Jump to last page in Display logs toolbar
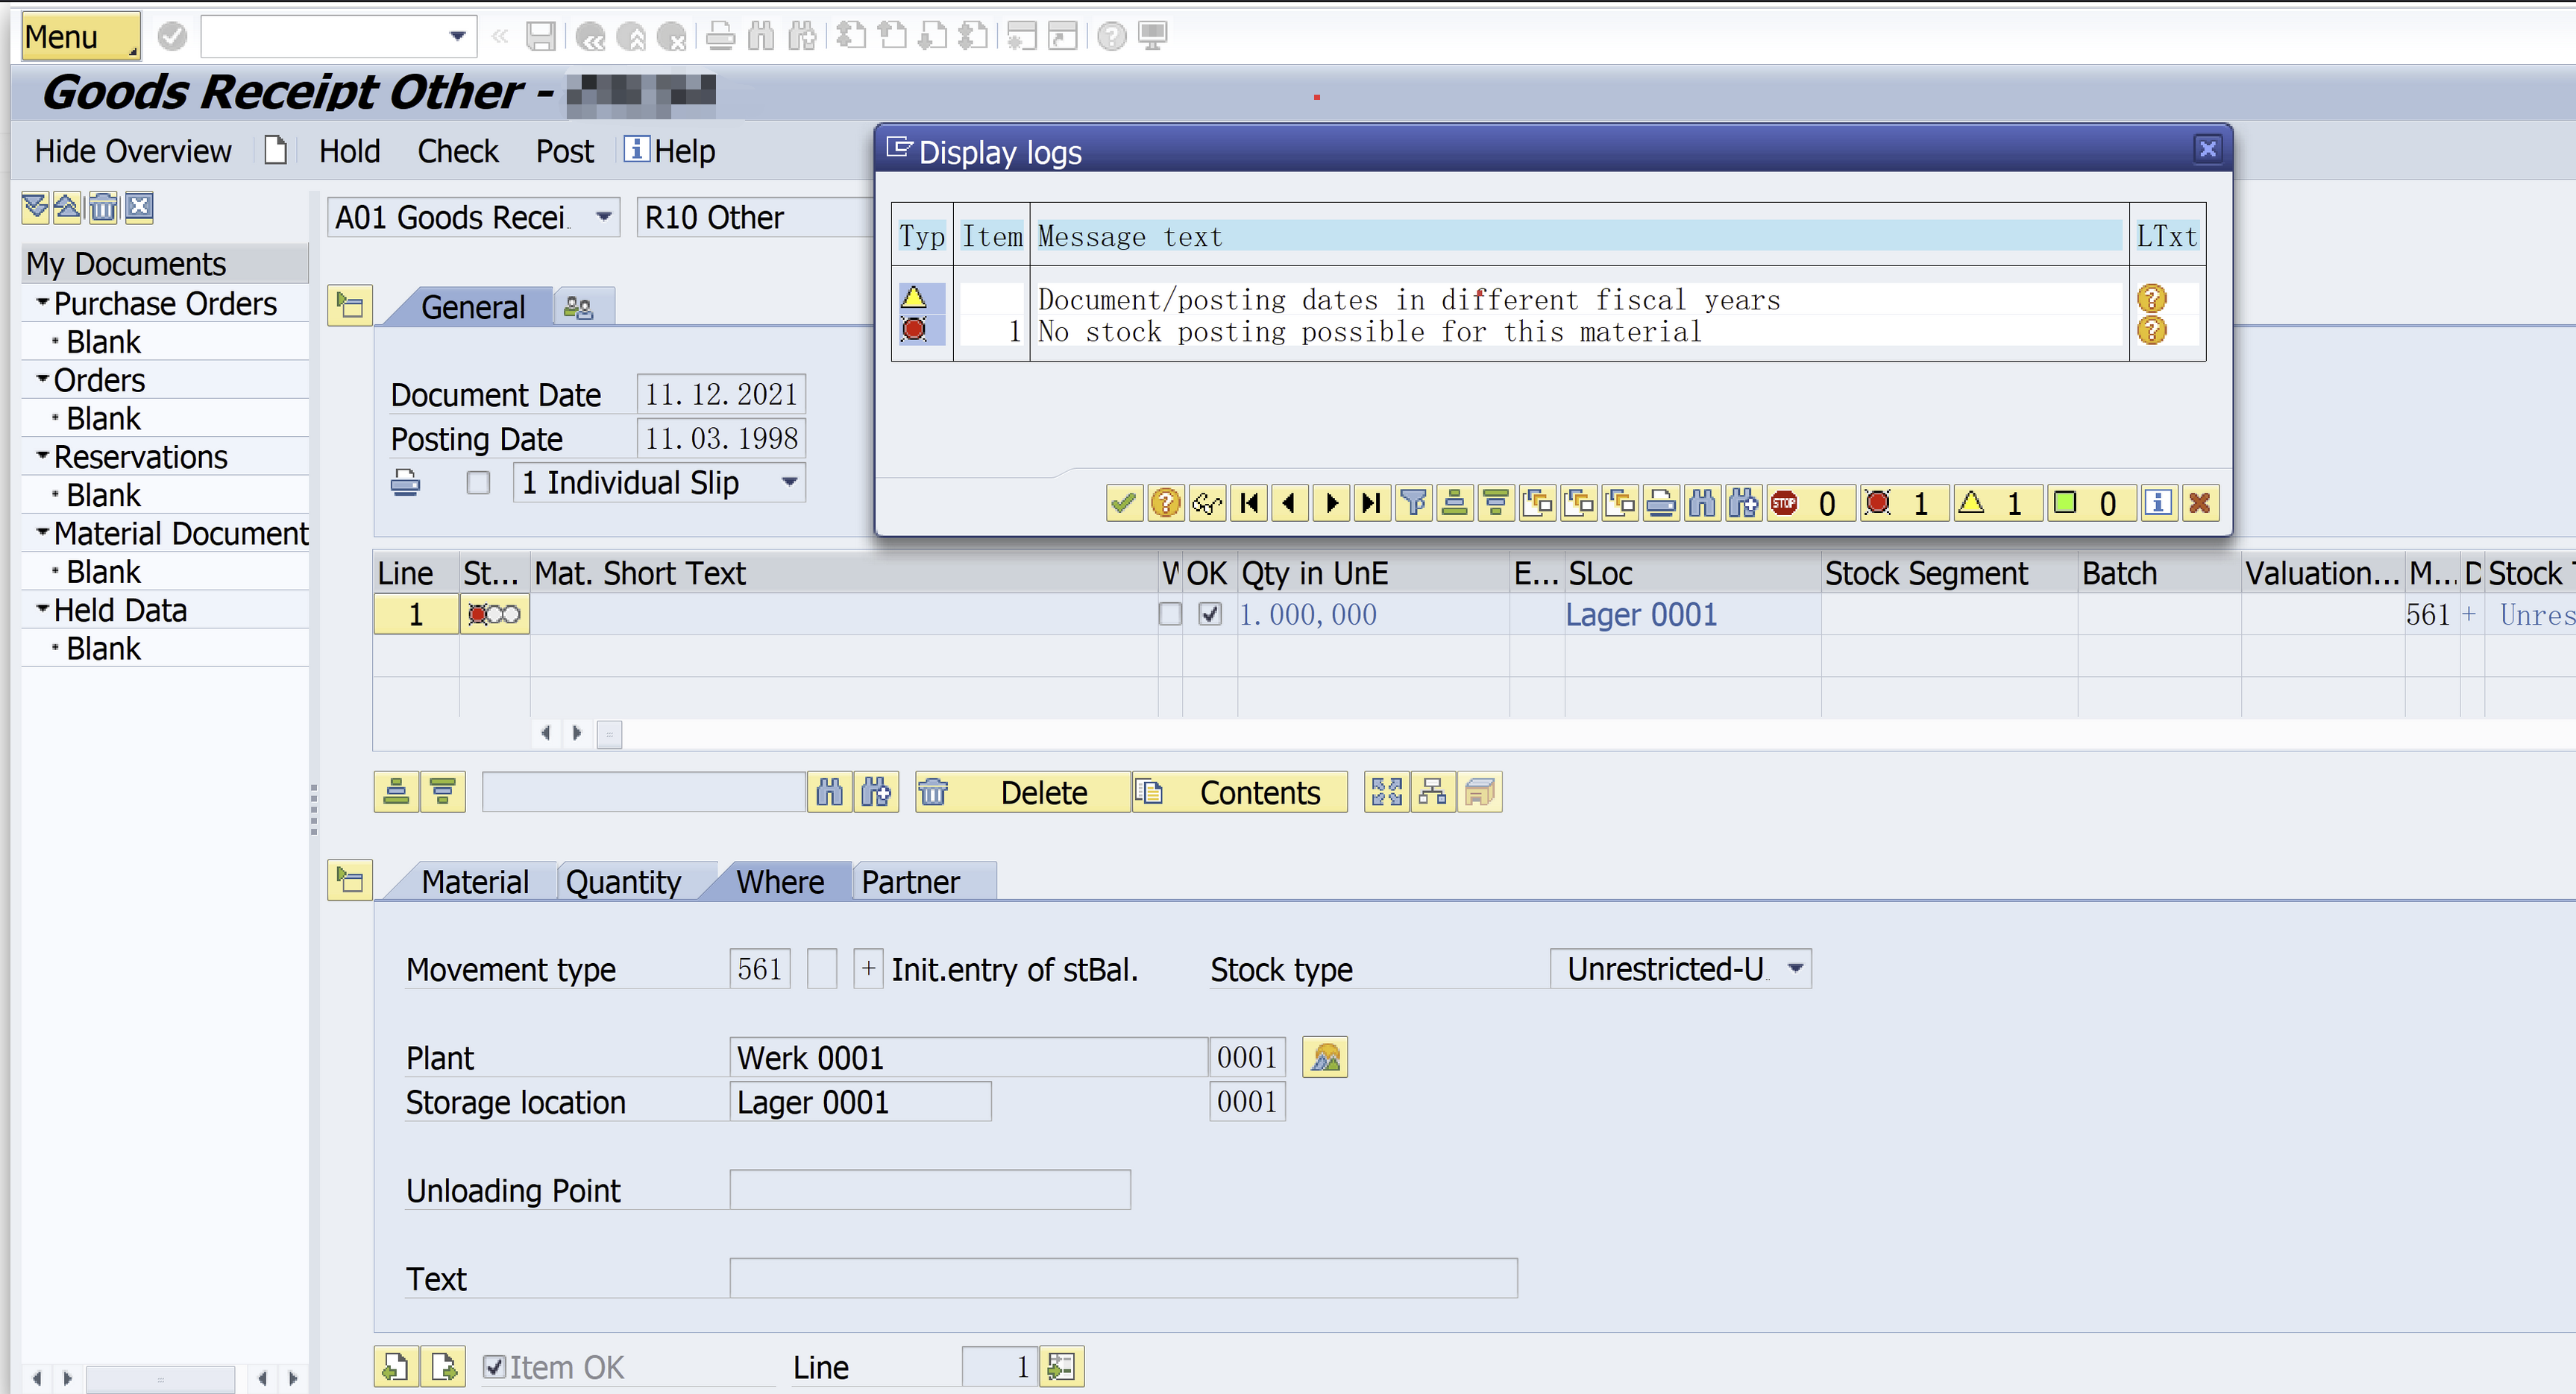Image resolution: width=2576 pixels, height=1394 pixels. tap(1372, 502)
